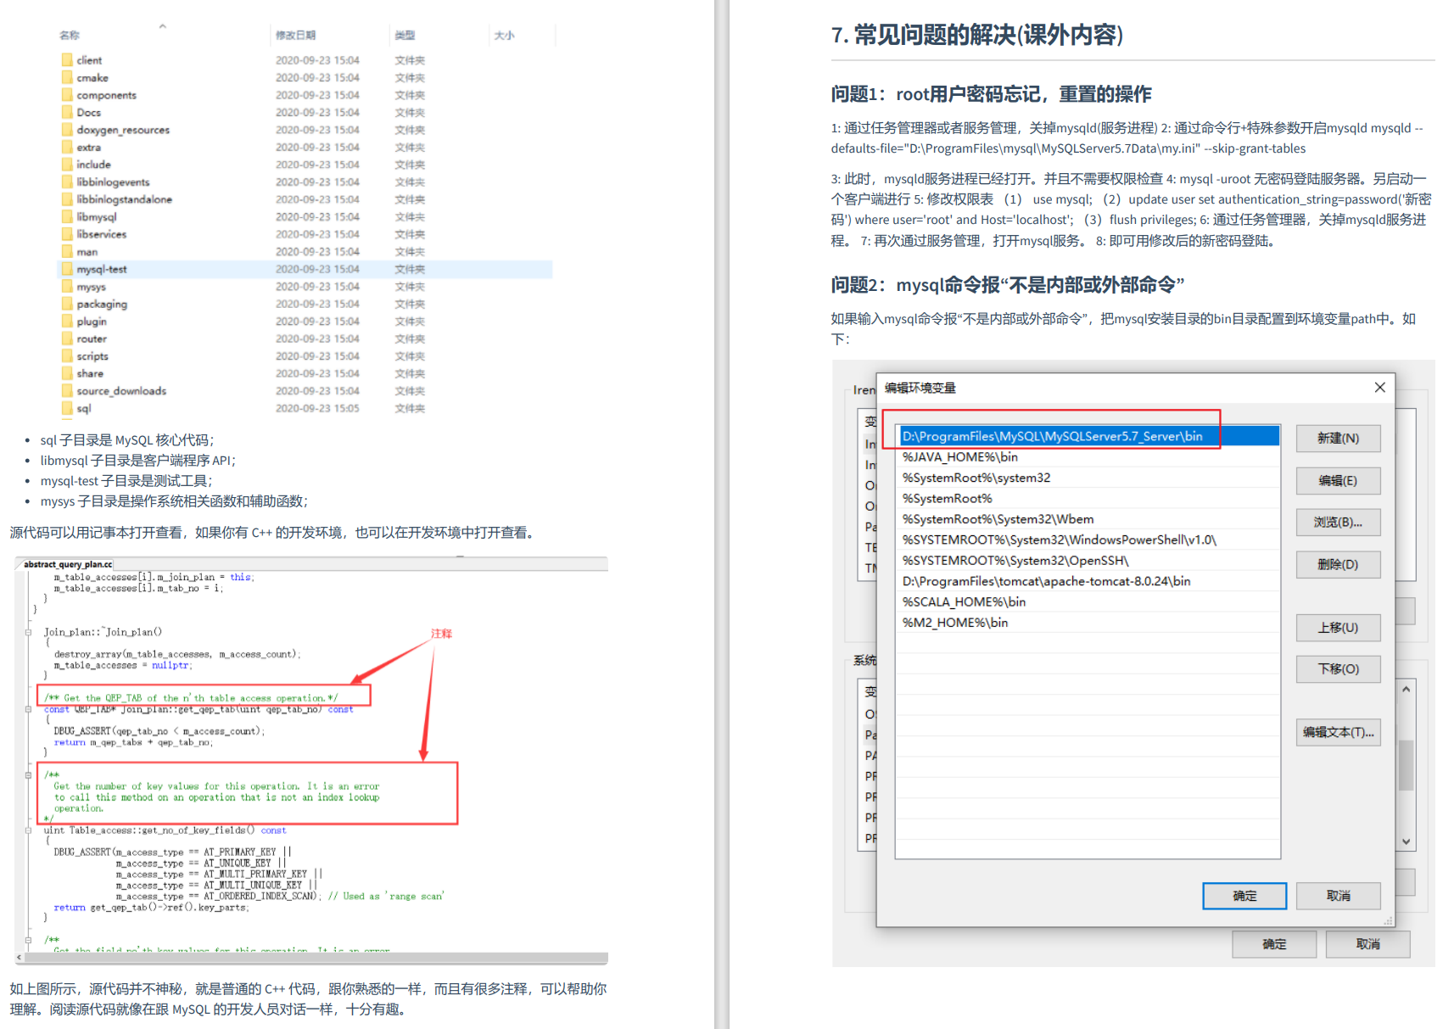Image resolution: width=1443 pixels, height=1029 pixels.
Task: Select the source_downloads folder
Action: click(x=121, y=390)
